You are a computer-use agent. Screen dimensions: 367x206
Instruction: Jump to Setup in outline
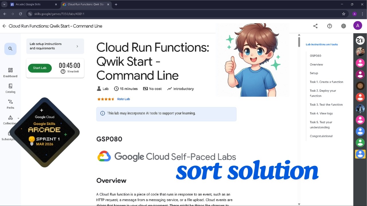point(314,73)
